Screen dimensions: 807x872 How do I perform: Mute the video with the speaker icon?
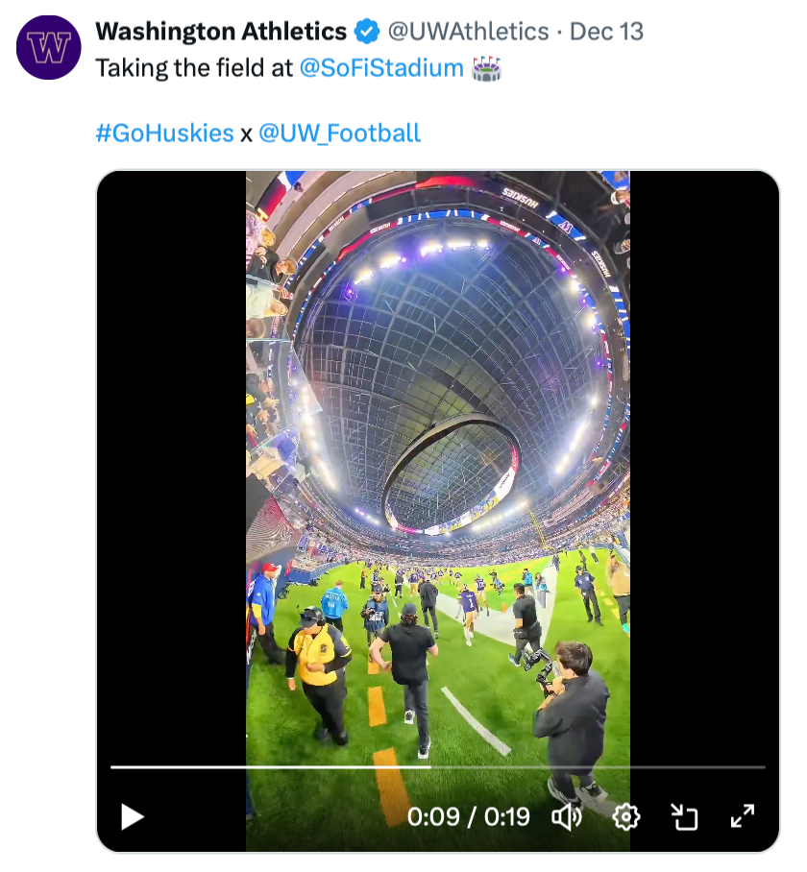567,816
